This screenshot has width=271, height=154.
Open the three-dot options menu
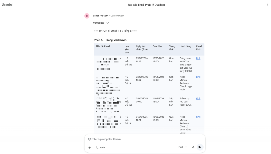point(267,5)
